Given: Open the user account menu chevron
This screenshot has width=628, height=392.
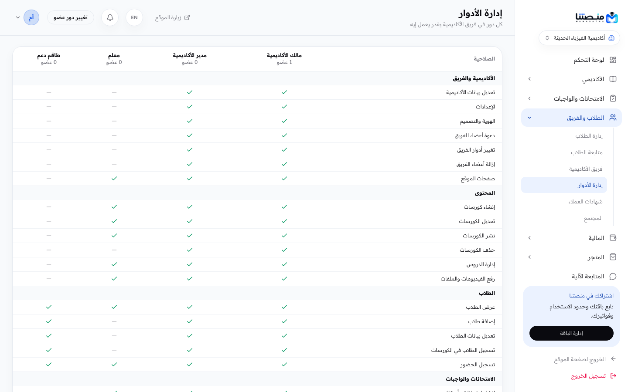Looking at the screenshot, I should pos(18,17).
